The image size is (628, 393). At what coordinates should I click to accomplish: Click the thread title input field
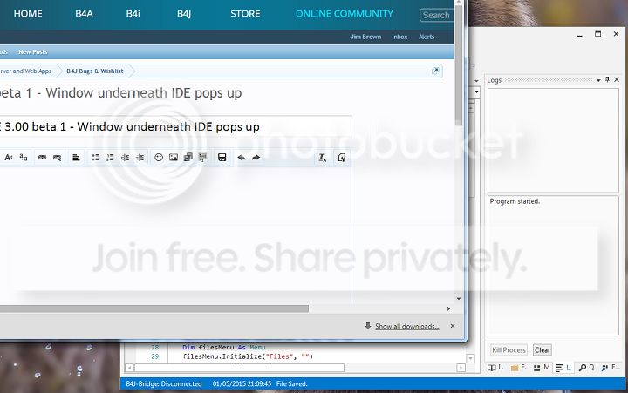coord(175,127)
